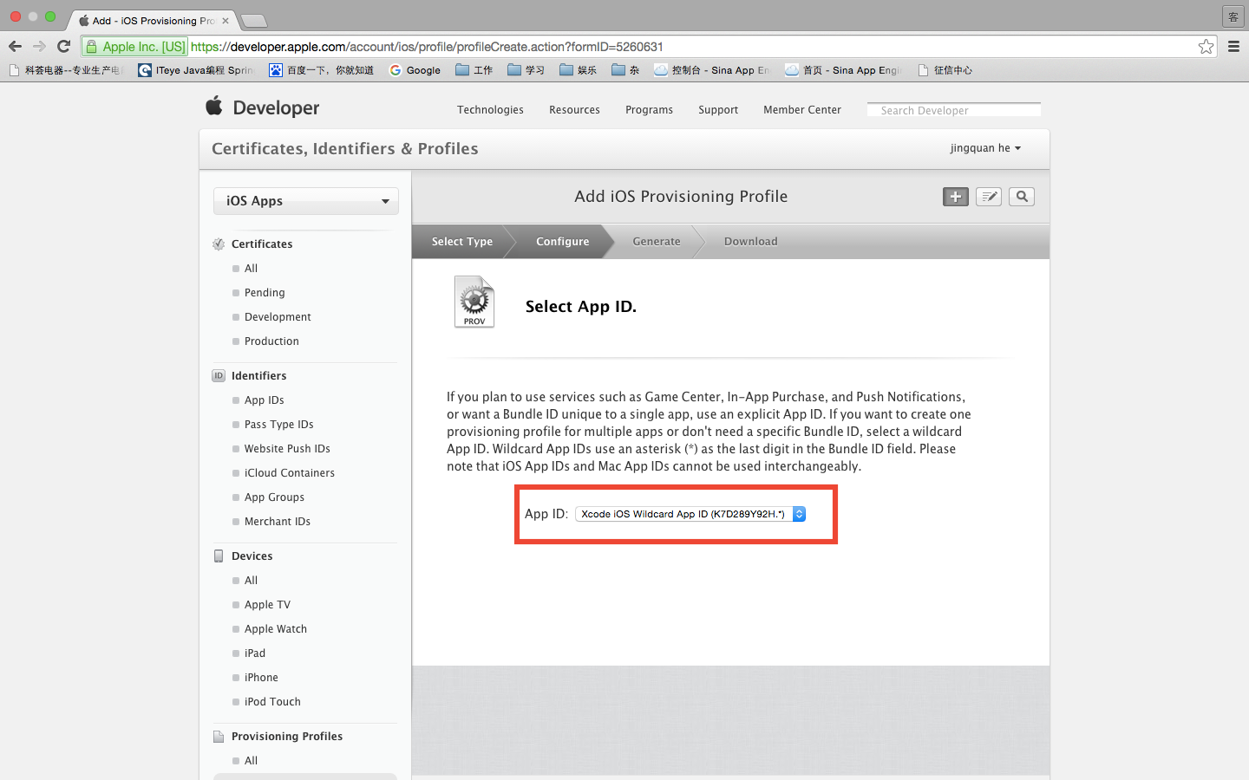Open the 征信中心 bookmark
Image resolution: width=1249 pixels, height=780 pixels.
click(945, 70)
